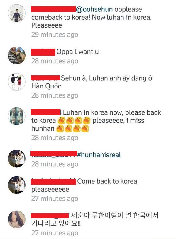Tap the #hunhanisreal hashtag

pyautogui.click(x=99, y=155)
